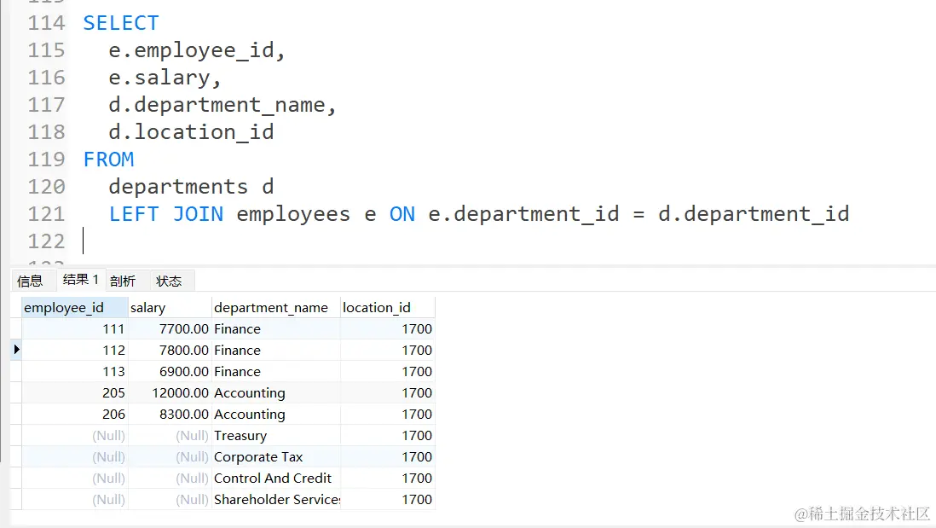Select employee_id cell 113
The height and width of the screenshot is (528, 936).
75,372
